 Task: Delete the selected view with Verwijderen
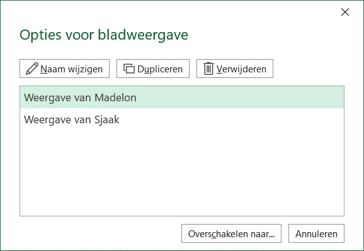pos(235,69)
